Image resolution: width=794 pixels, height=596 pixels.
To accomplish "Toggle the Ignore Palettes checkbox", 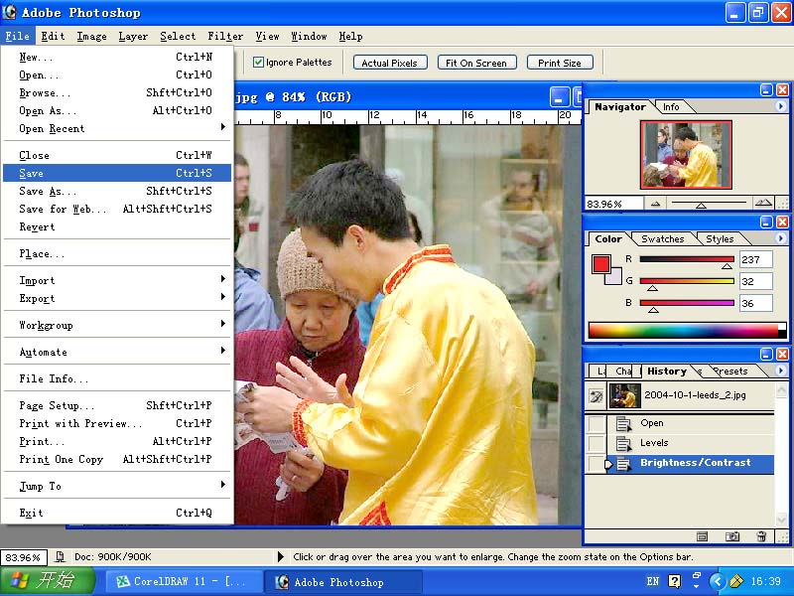I will coord(258,63).
